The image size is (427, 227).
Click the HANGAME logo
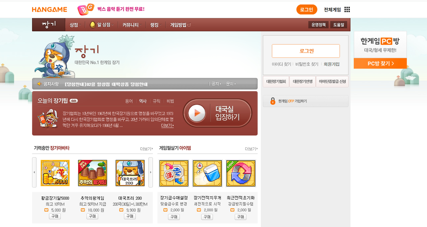pos(49,9)
